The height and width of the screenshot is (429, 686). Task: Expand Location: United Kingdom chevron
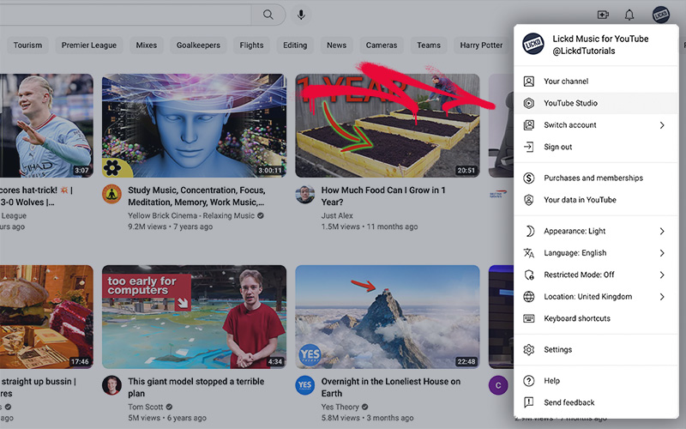[x=662, y=297]
